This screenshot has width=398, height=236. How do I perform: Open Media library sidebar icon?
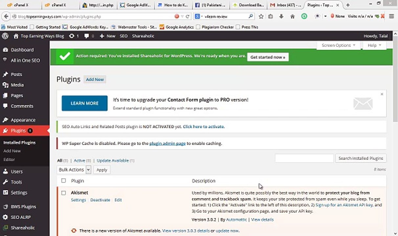[5, 85]
